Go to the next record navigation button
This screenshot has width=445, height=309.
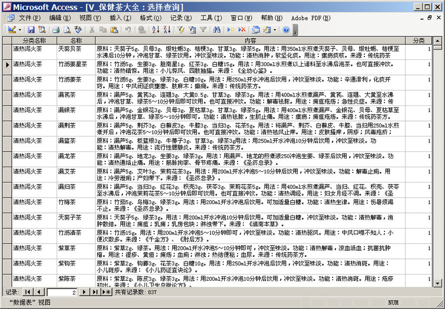click(84, 292)
